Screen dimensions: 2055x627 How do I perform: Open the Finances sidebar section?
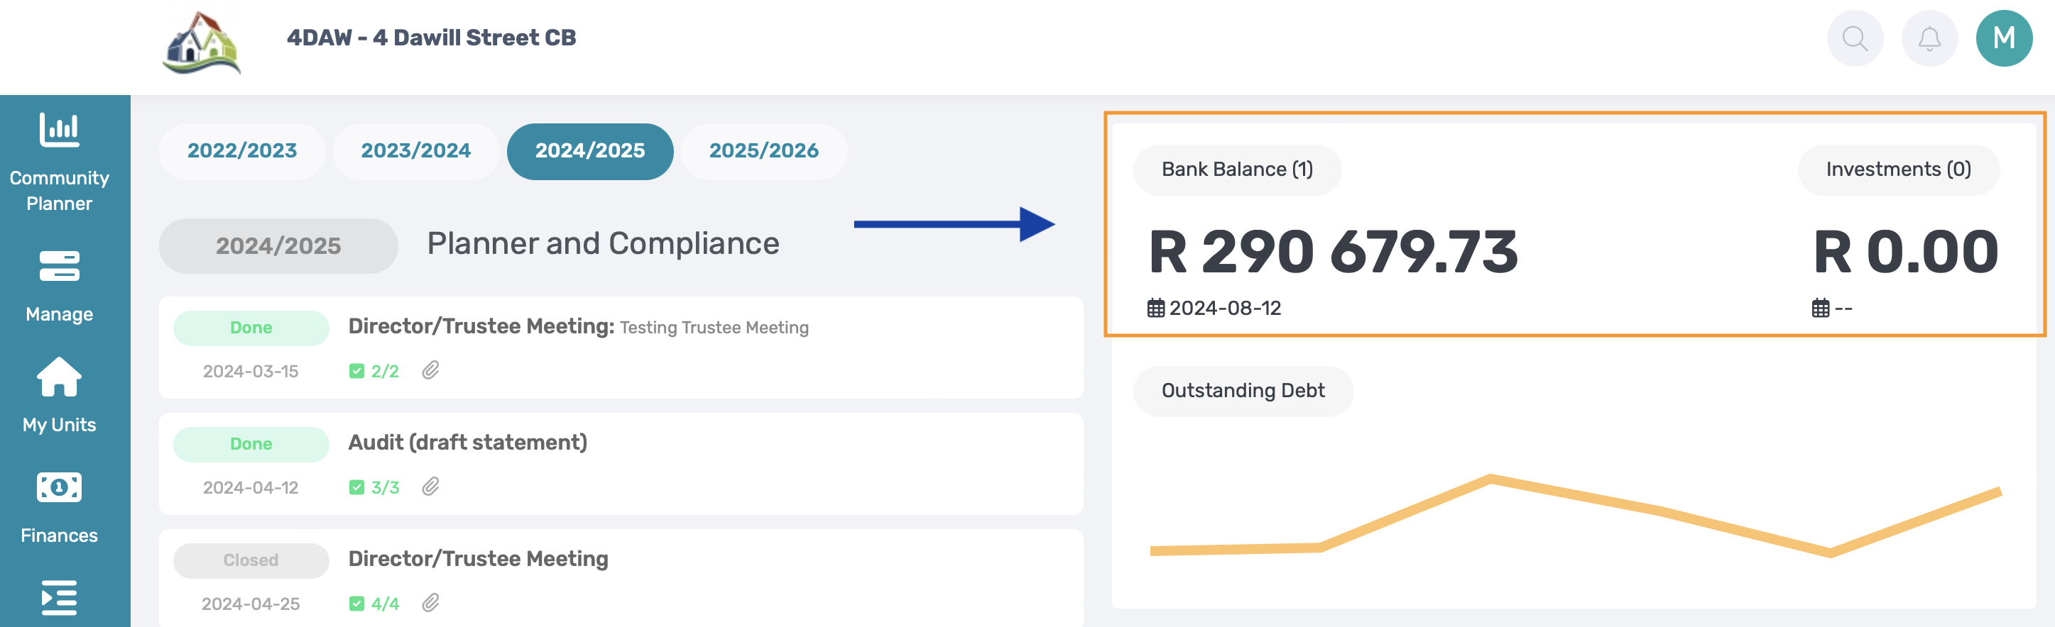pyautogui.click(x=59, y=506)
